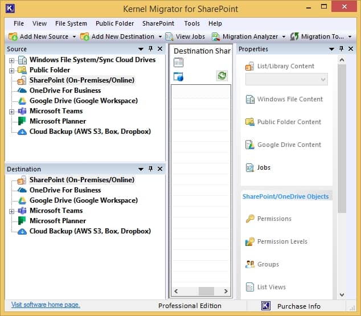Click the calendar grid icon under Destination SharePoint

178,63
